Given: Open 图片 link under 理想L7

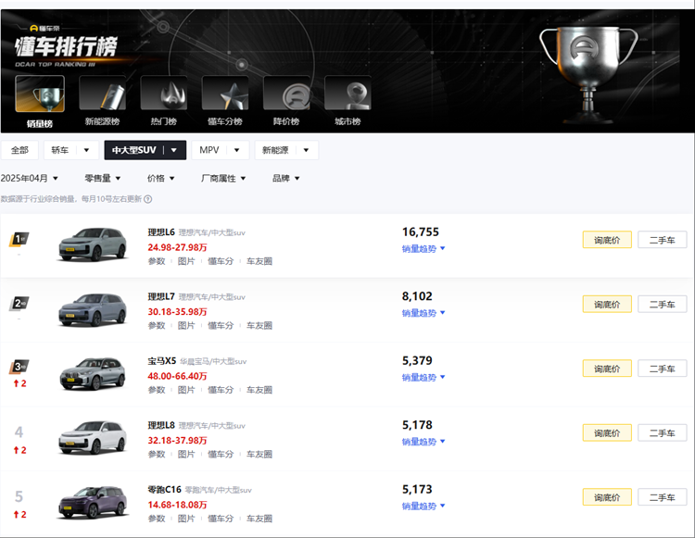Looking at the screenshot, I should [186, 325].
